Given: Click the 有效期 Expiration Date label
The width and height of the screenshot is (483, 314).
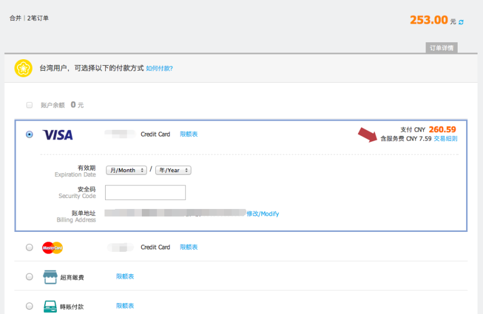Looking at the screenshot, I should pos(75,171).
